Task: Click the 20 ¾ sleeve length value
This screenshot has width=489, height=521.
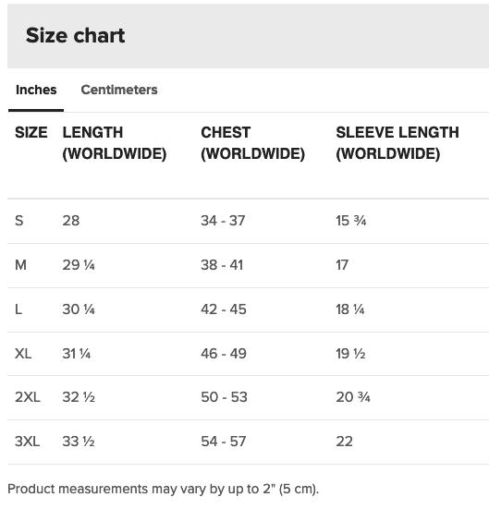Action: tap(353, 397)
